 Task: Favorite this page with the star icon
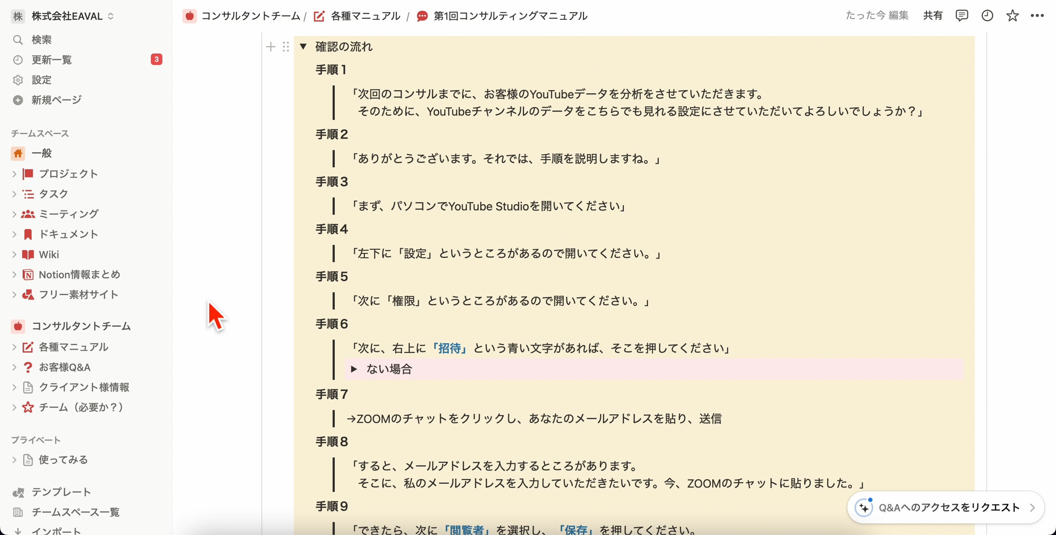[x=1012, y=16]
